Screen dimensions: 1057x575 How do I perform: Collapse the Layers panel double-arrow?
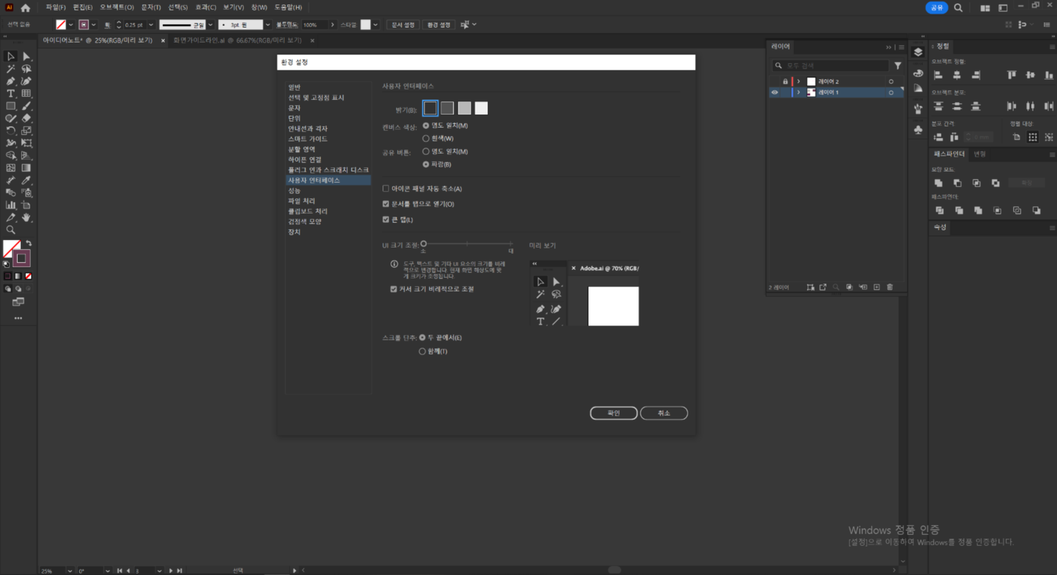click(x=888, y=47)
